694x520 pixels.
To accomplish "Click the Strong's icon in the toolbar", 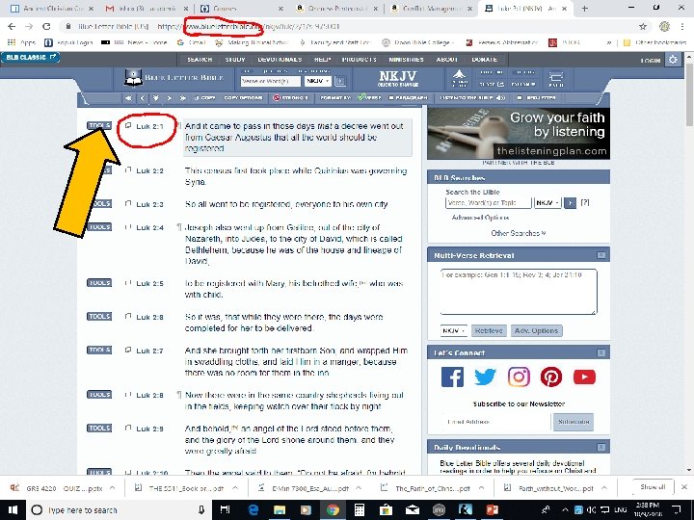I will (x=277, y=97).
